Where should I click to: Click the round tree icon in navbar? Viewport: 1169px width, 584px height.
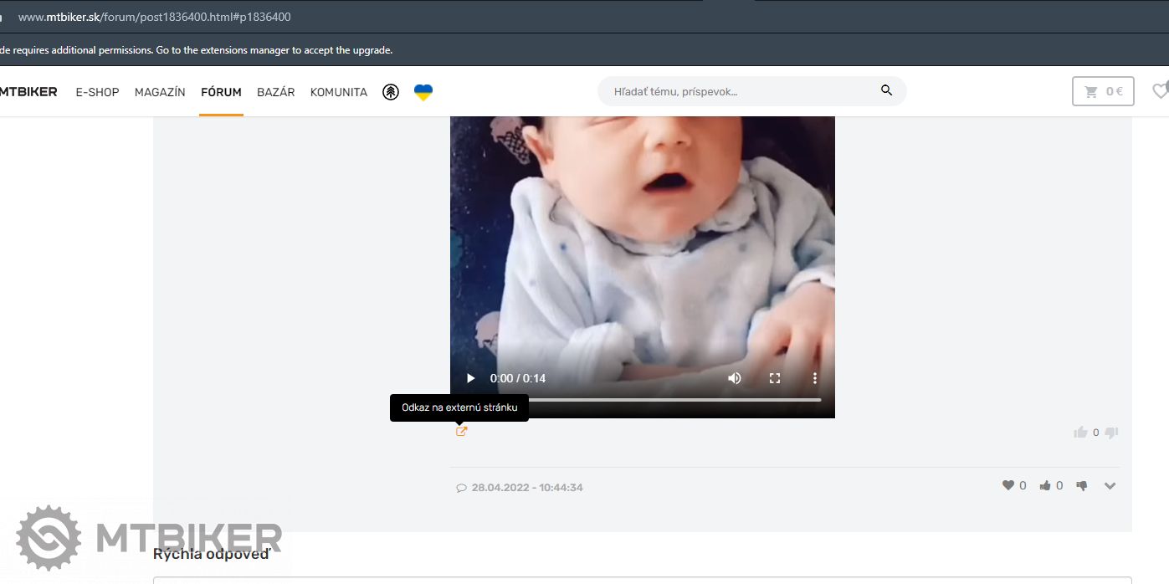391,92
